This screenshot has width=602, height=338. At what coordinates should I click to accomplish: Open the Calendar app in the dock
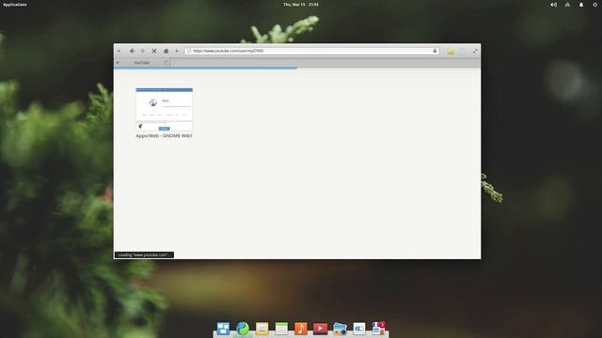point(281,329)
